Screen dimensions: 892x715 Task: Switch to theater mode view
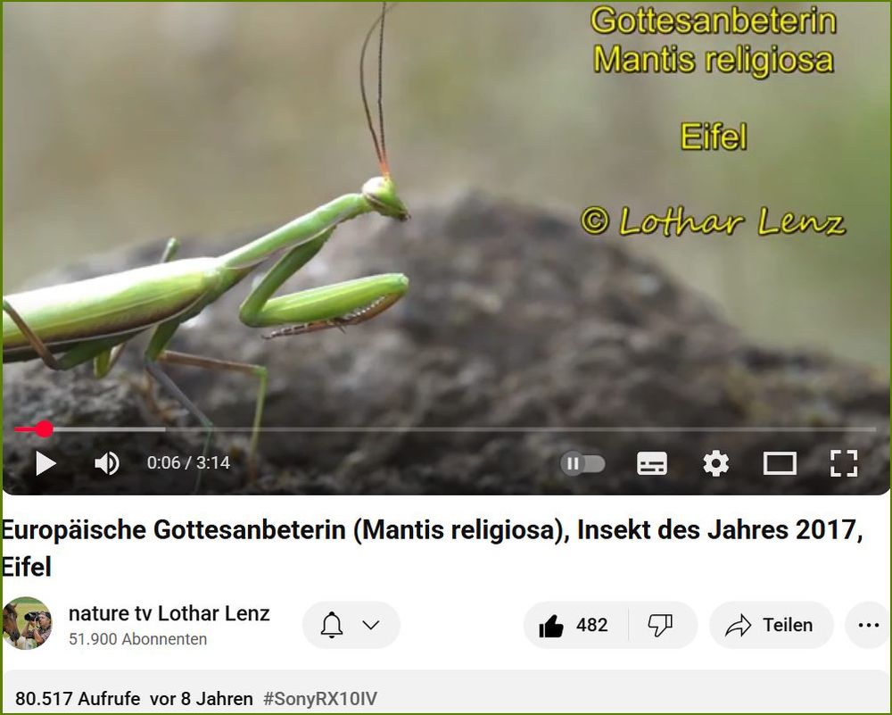pyautogui.click(x=780, y=463)
